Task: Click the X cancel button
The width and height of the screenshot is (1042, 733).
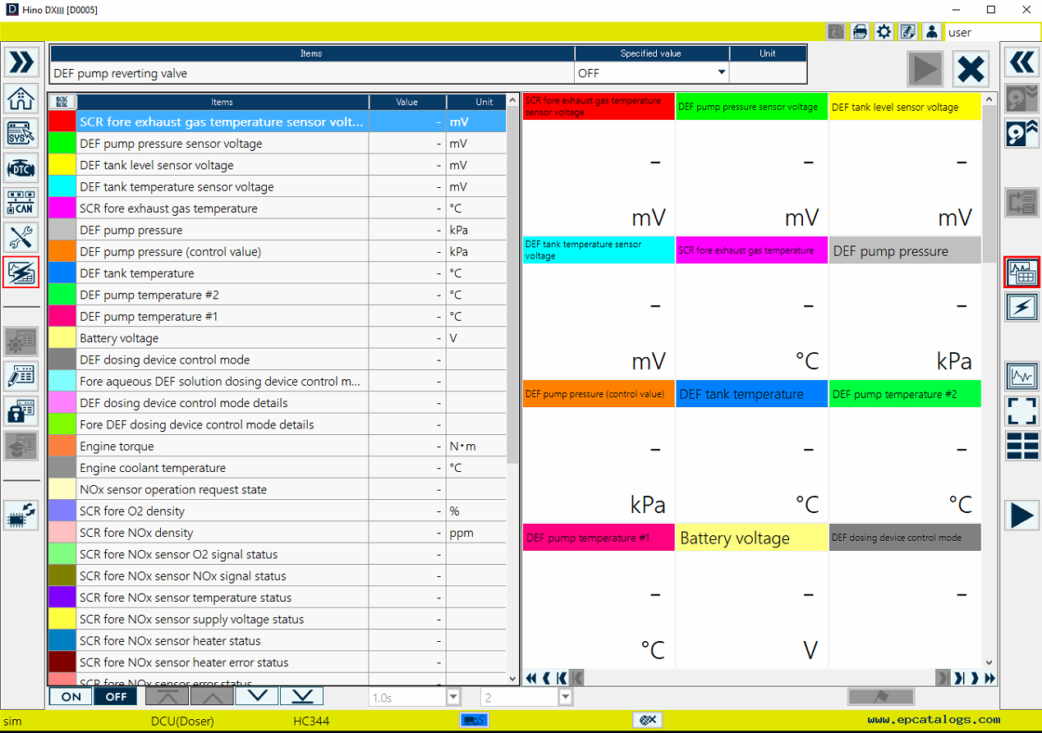Action: 971,68
